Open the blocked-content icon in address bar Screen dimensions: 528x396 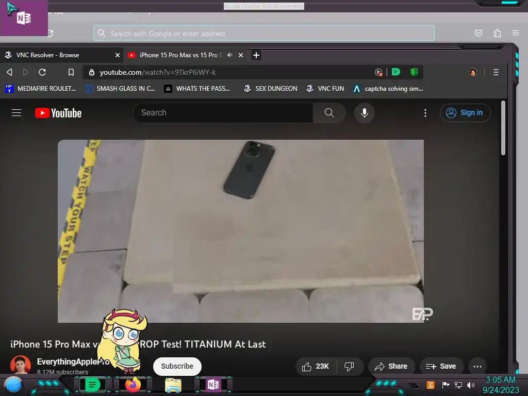[x=378, y=72]
